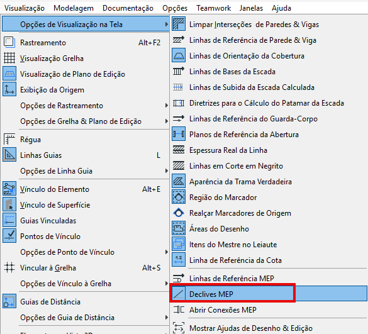Click Linha de Referência da Cota icon
368x334 pixels.
[179, 260]
